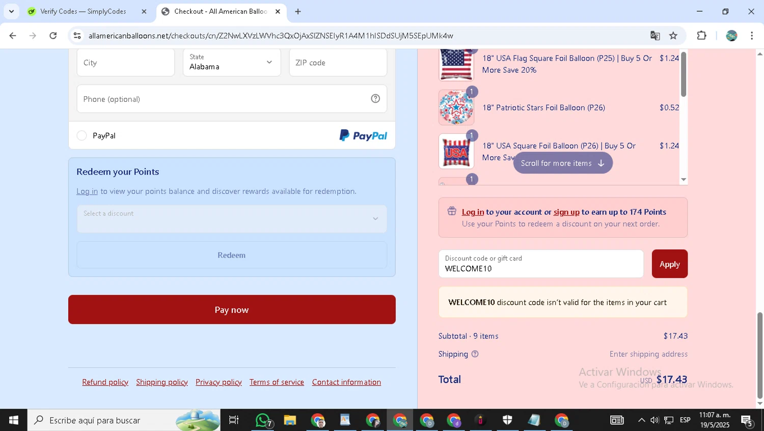This screenshot has height=431, width=764.
Task: Click the page scrollbar up arrow
Action: 760,53
